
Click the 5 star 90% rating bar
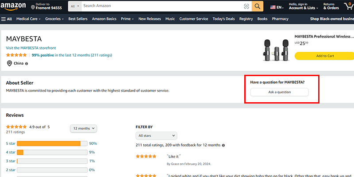point(52,143)
